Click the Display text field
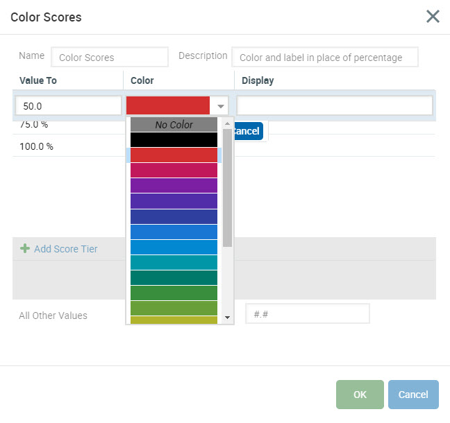Screen dimensions: 450x423 [x=334, y=106]
